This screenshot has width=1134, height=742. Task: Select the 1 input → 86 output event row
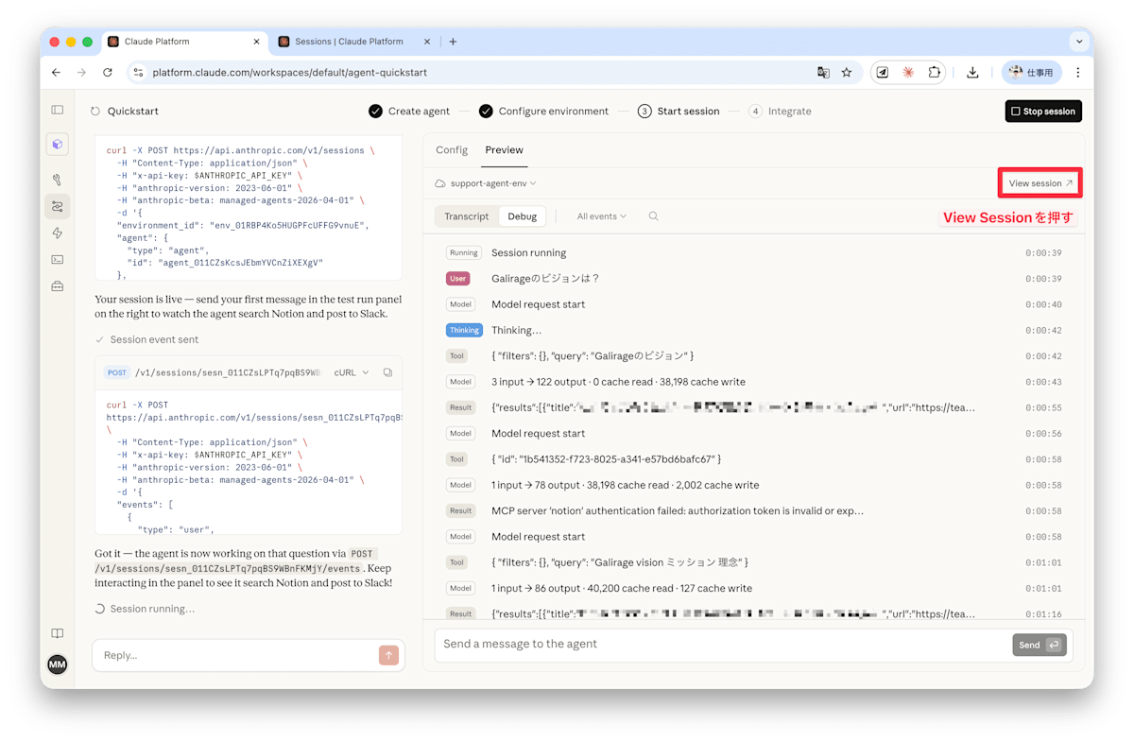click(x=754, y=588)
